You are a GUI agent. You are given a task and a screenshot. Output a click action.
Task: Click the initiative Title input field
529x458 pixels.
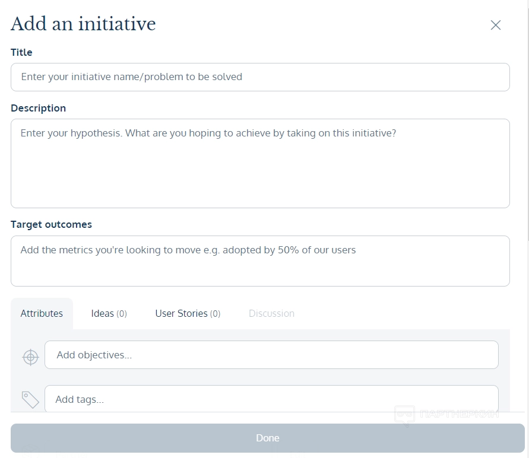click(260, 77)
